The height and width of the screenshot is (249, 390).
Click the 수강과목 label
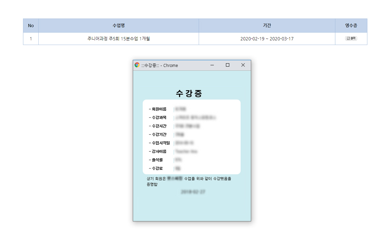click(159, 117)
